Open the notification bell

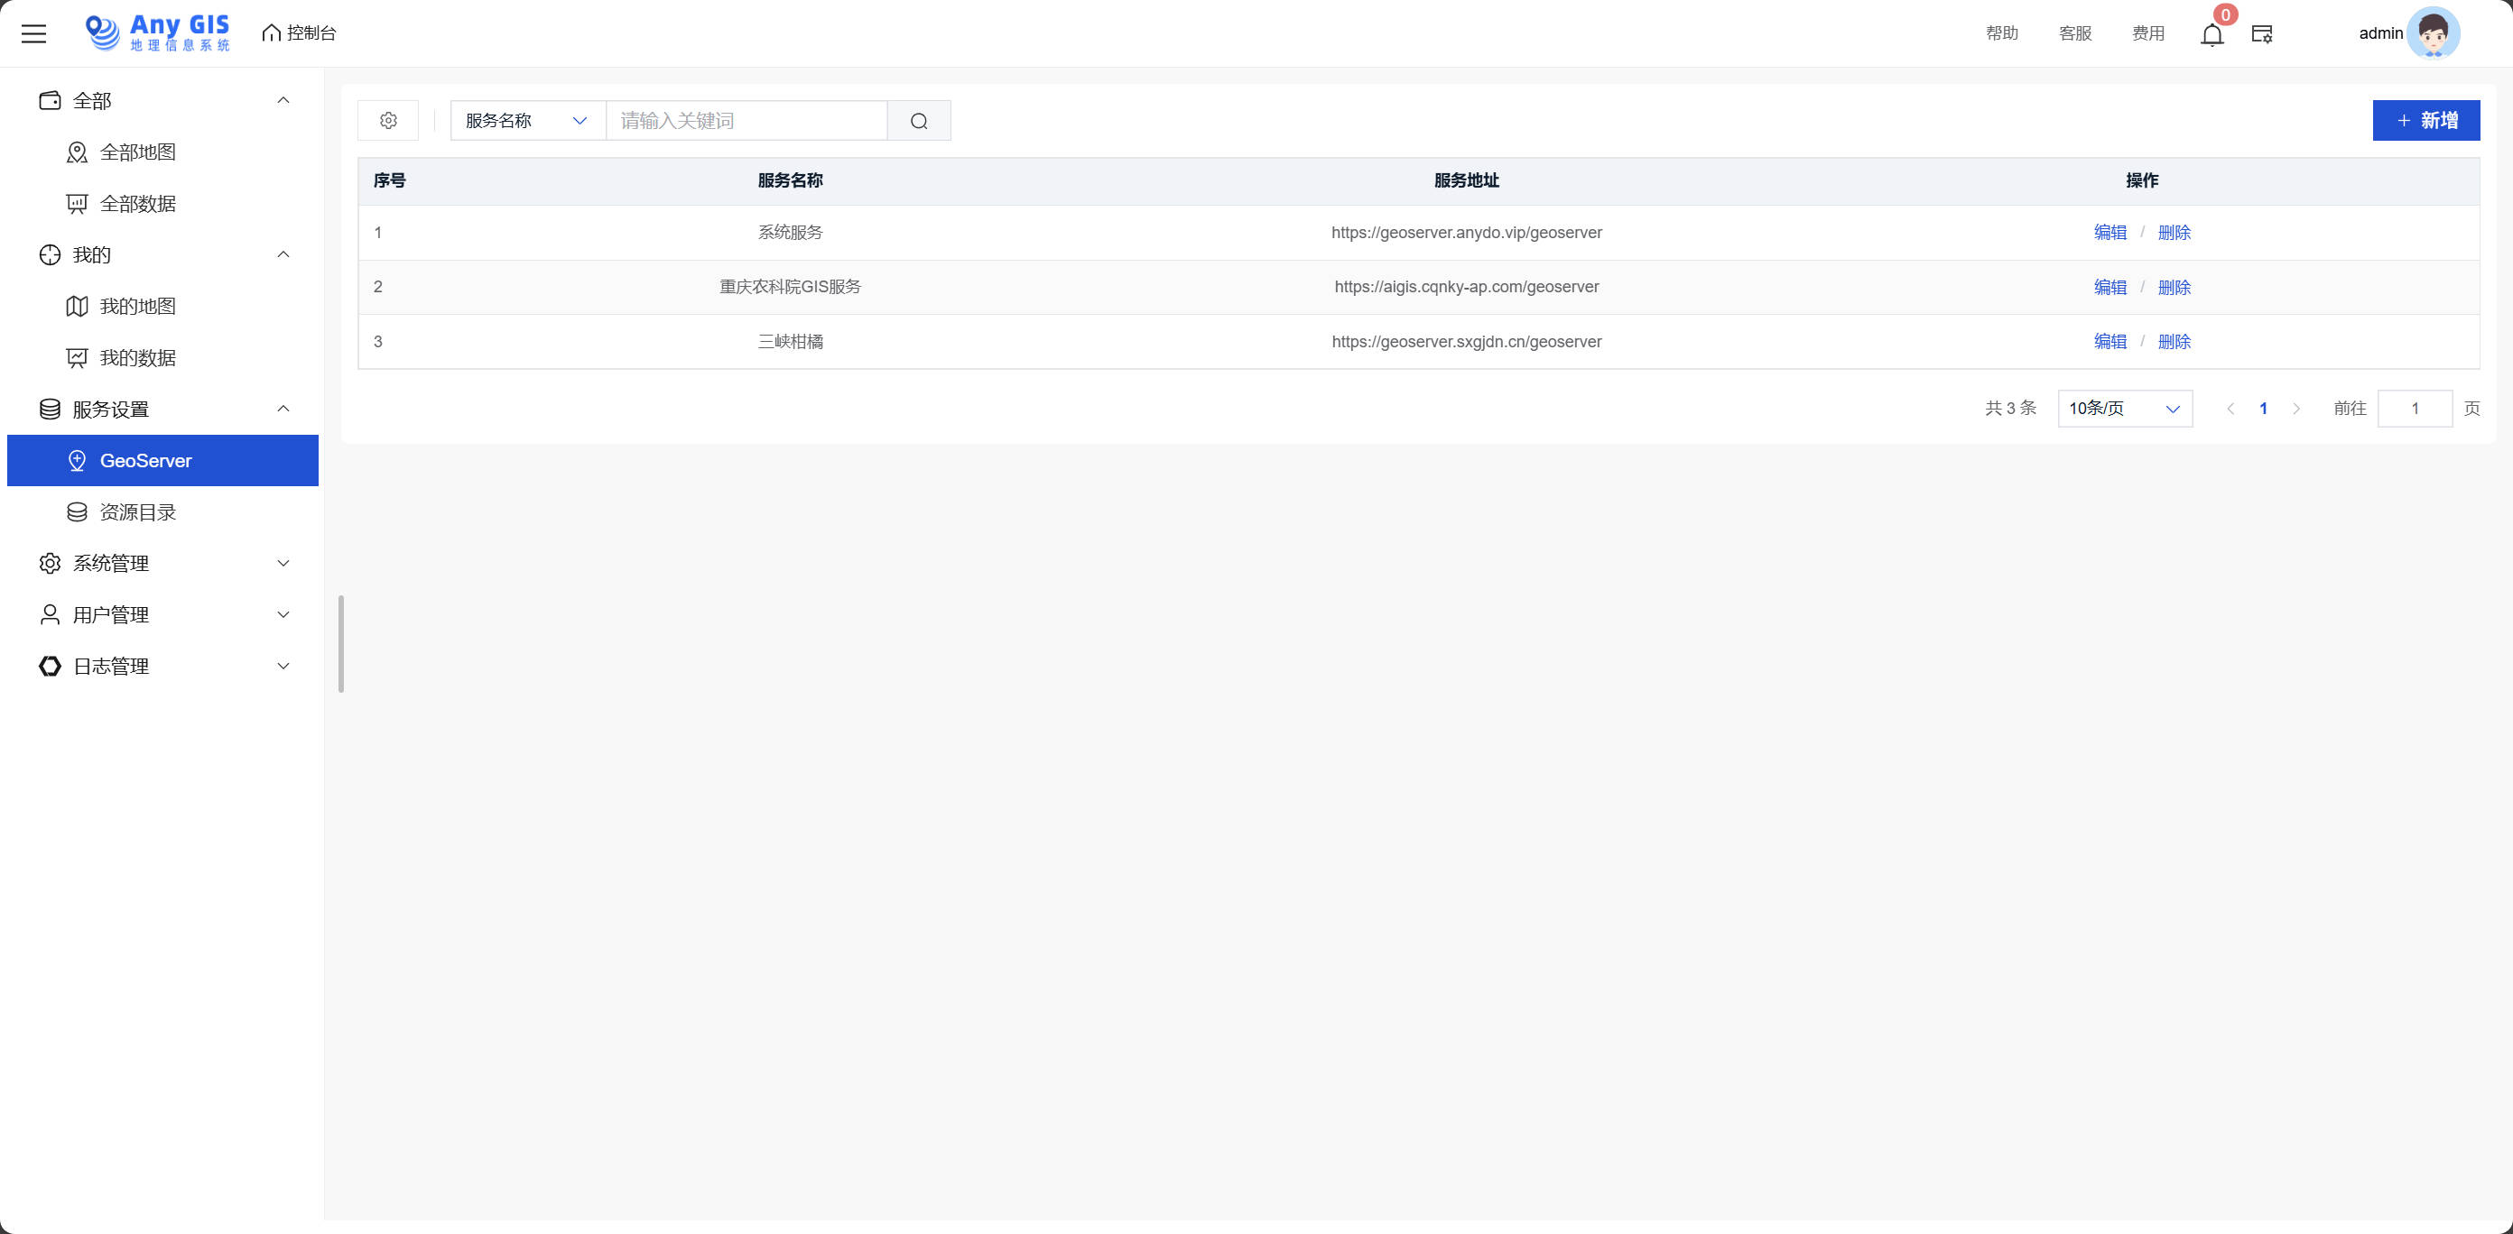[x=2212, y=35]
